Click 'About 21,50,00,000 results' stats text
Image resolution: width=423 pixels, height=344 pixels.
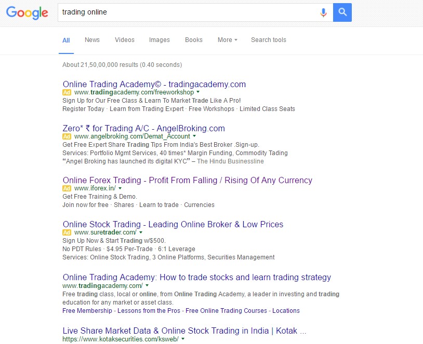tap(122, 65)
